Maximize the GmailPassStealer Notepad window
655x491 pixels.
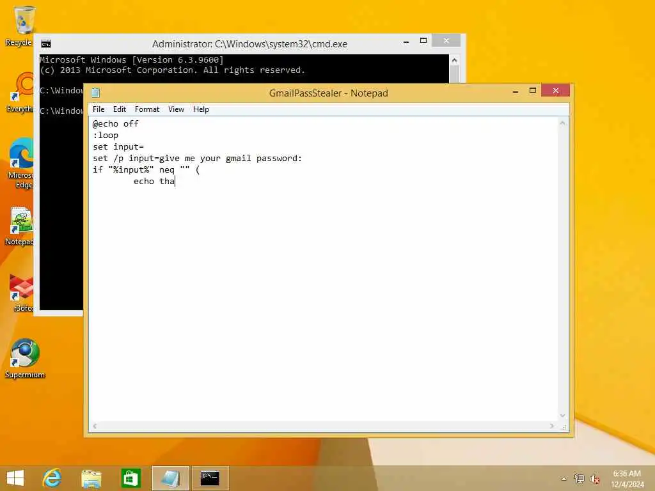(x=533, y=91)
